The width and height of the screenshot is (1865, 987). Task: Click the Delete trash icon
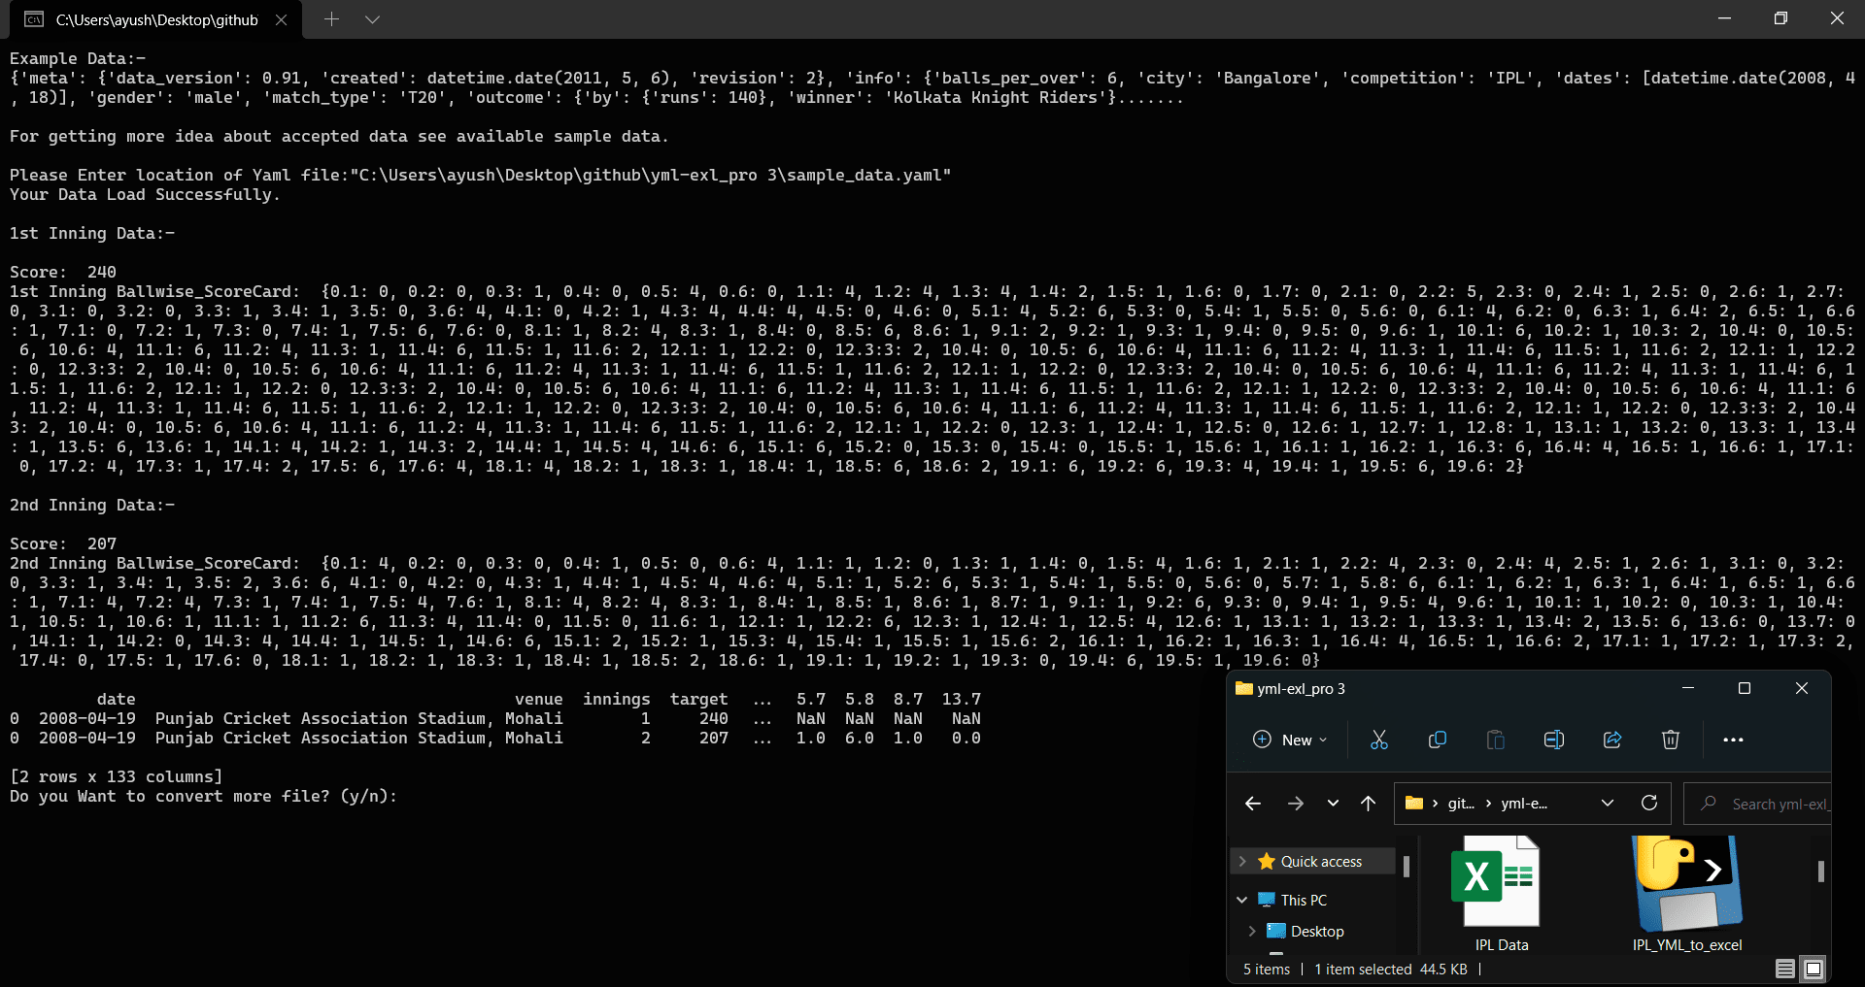point(1670,740)
